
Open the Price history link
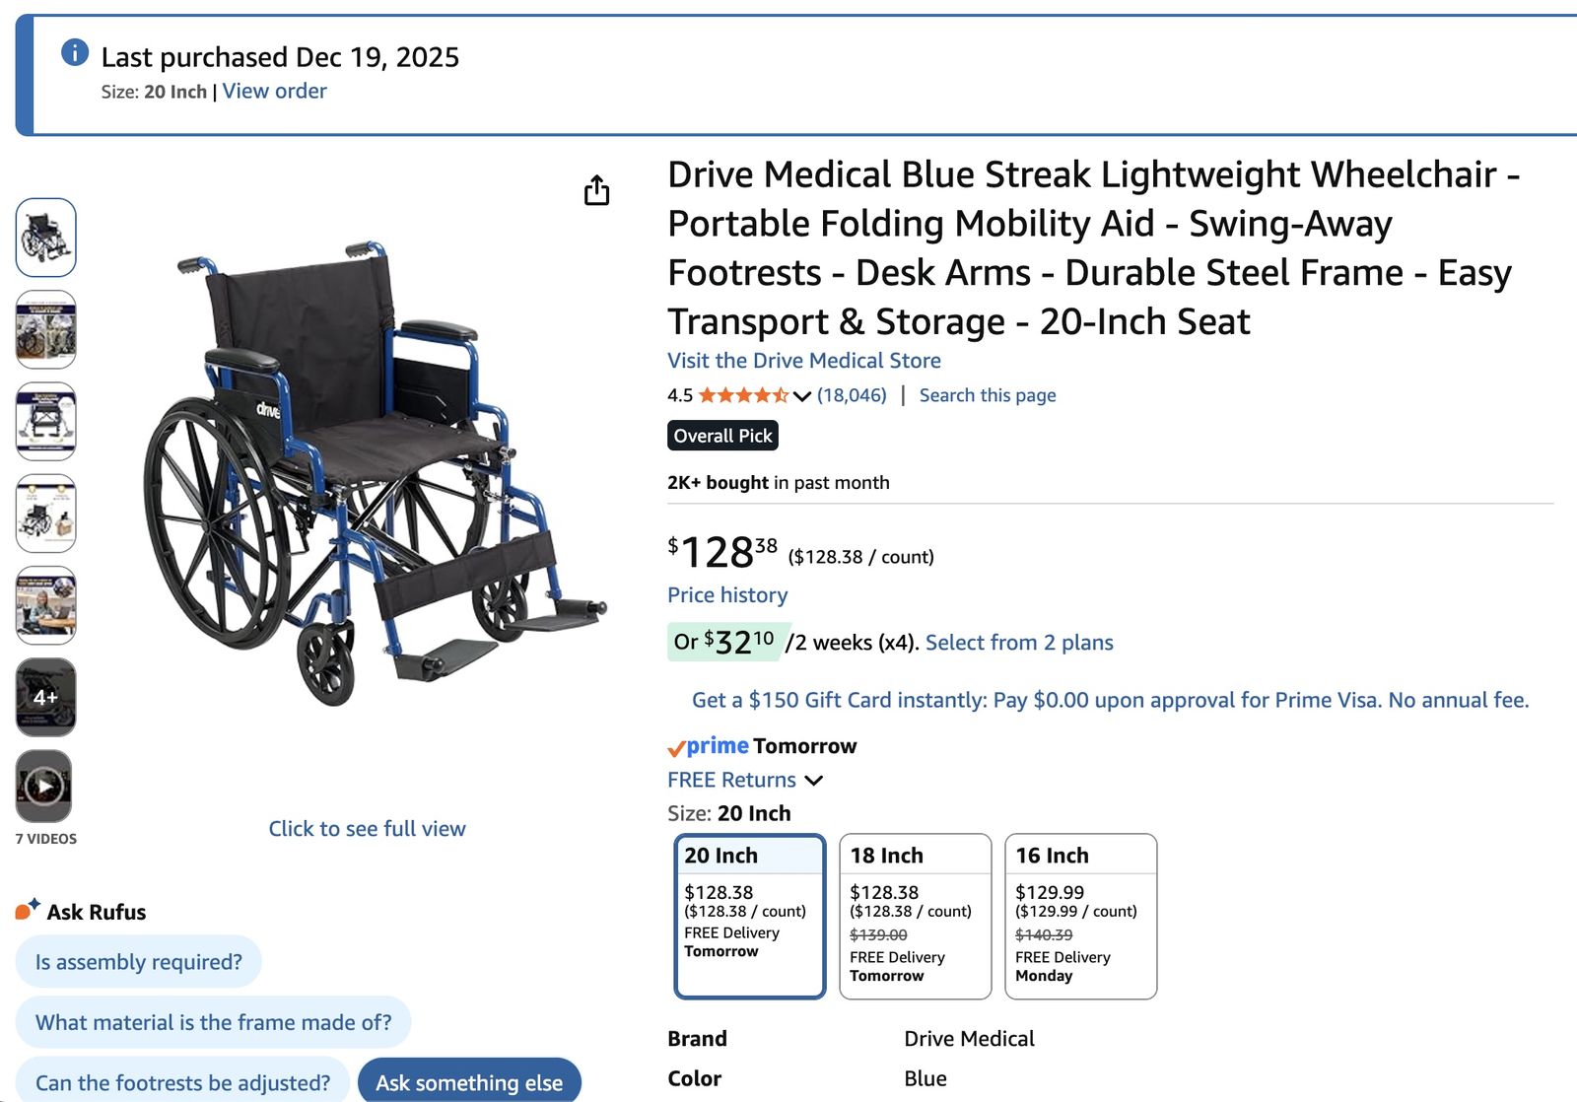coord(727,595)
